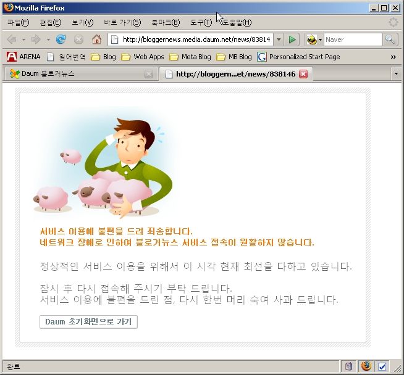This screenshot has height=375, width=404.
Task: Maximize the Firefox window
Action: tap(384, 8)
